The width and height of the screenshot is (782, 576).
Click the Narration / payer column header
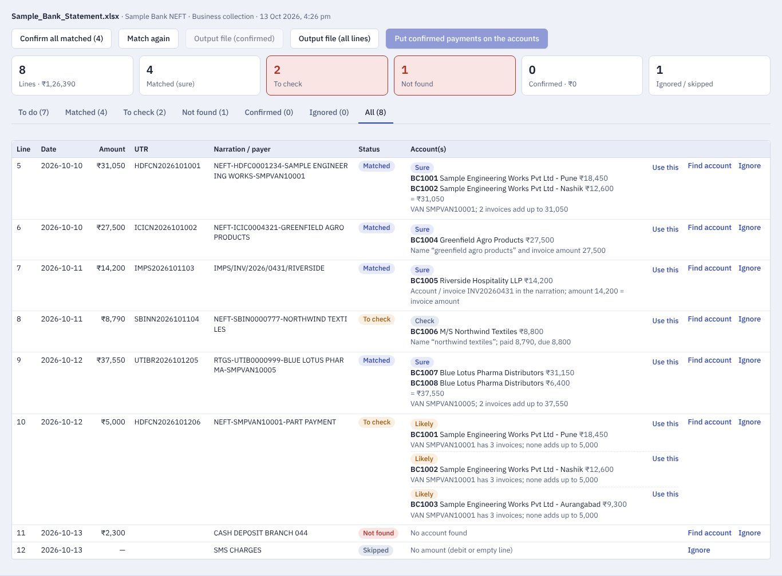[x=242, y=149]
